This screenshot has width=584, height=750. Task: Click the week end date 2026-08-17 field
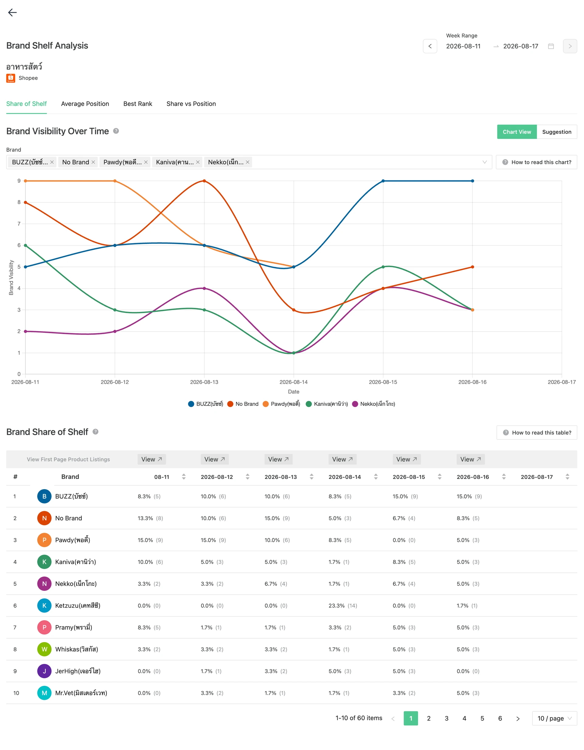point(520,46)
